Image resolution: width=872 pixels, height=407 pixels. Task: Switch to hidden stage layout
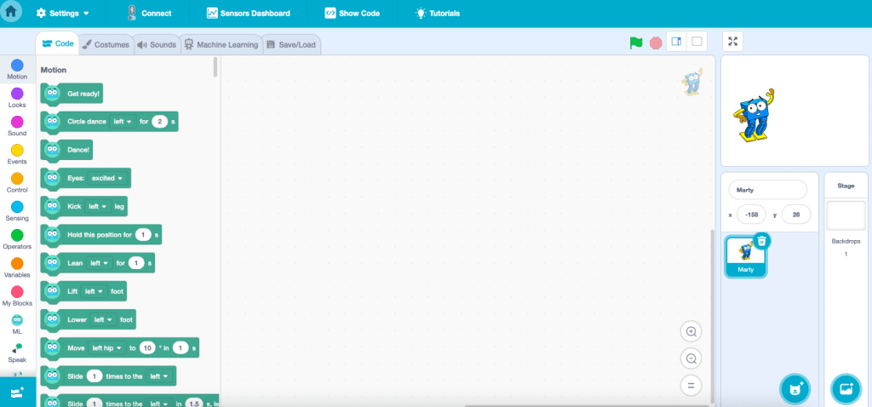point(697,42)
